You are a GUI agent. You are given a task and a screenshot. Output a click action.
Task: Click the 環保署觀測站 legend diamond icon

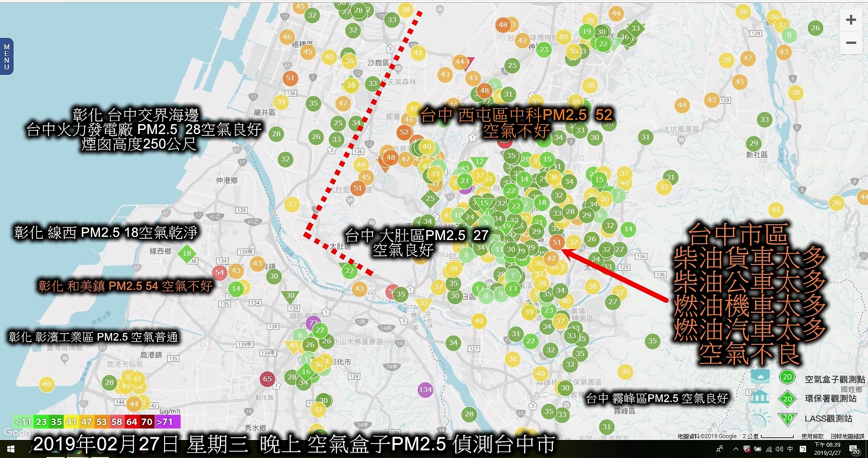point(787,398)
